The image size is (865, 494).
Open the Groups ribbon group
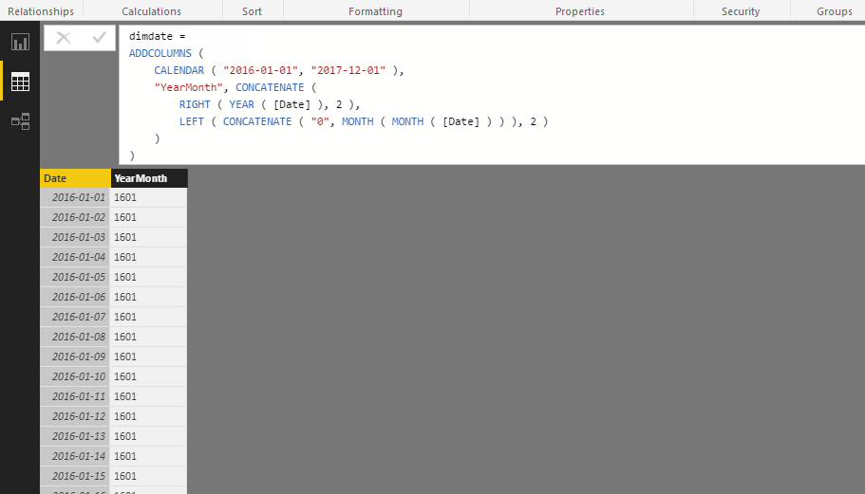(x=834, y=11)
